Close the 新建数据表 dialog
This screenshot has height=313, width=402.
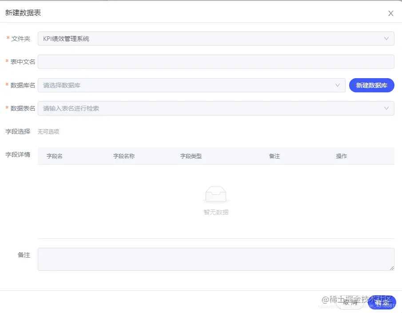point(390,13)
